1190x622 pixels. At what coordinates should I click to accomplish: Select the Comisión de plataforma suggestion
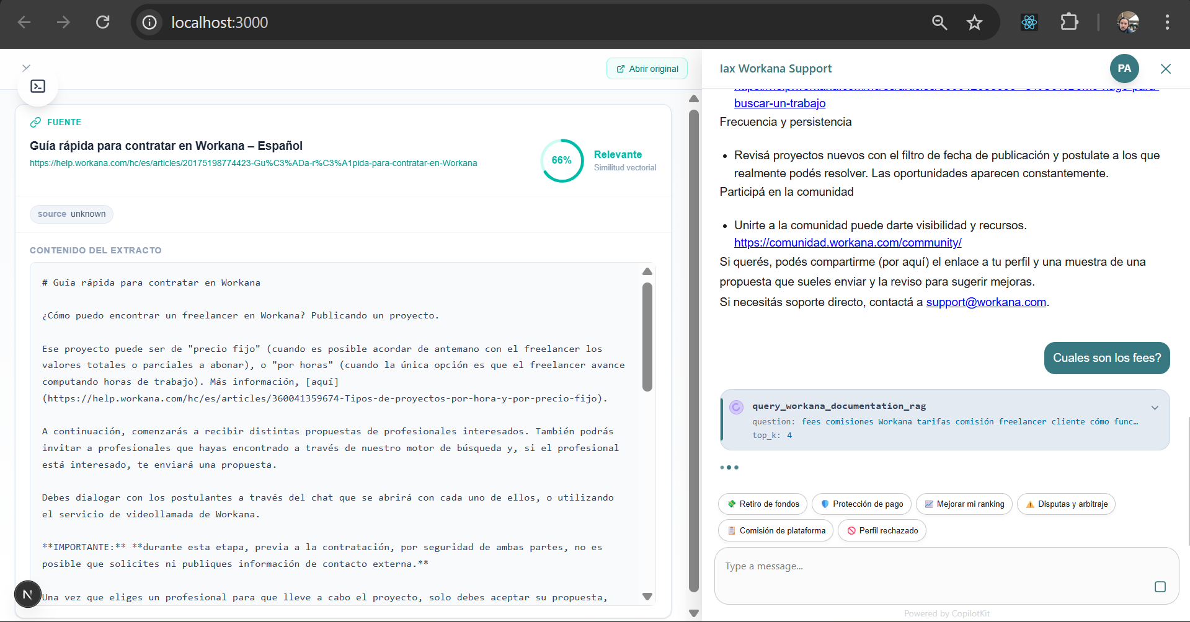(x=776, y=531)
